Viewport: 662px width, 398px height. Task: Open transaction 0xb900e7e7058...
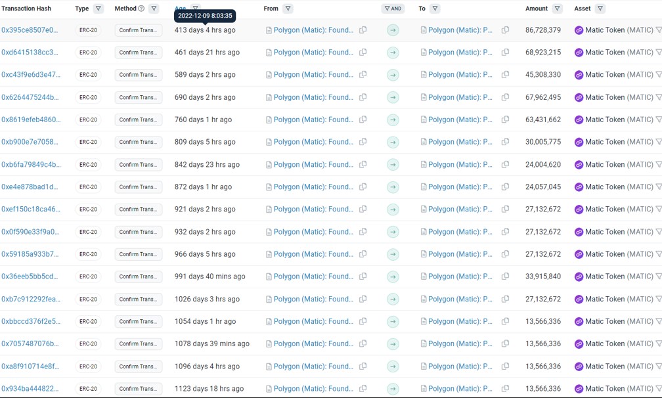click(30, 142)
